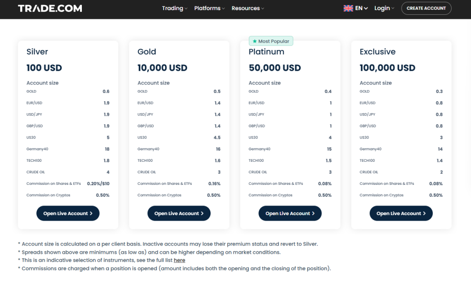Open Live Account for the Exclusive plan
This screenshot has height=285, width=471.
401,213
